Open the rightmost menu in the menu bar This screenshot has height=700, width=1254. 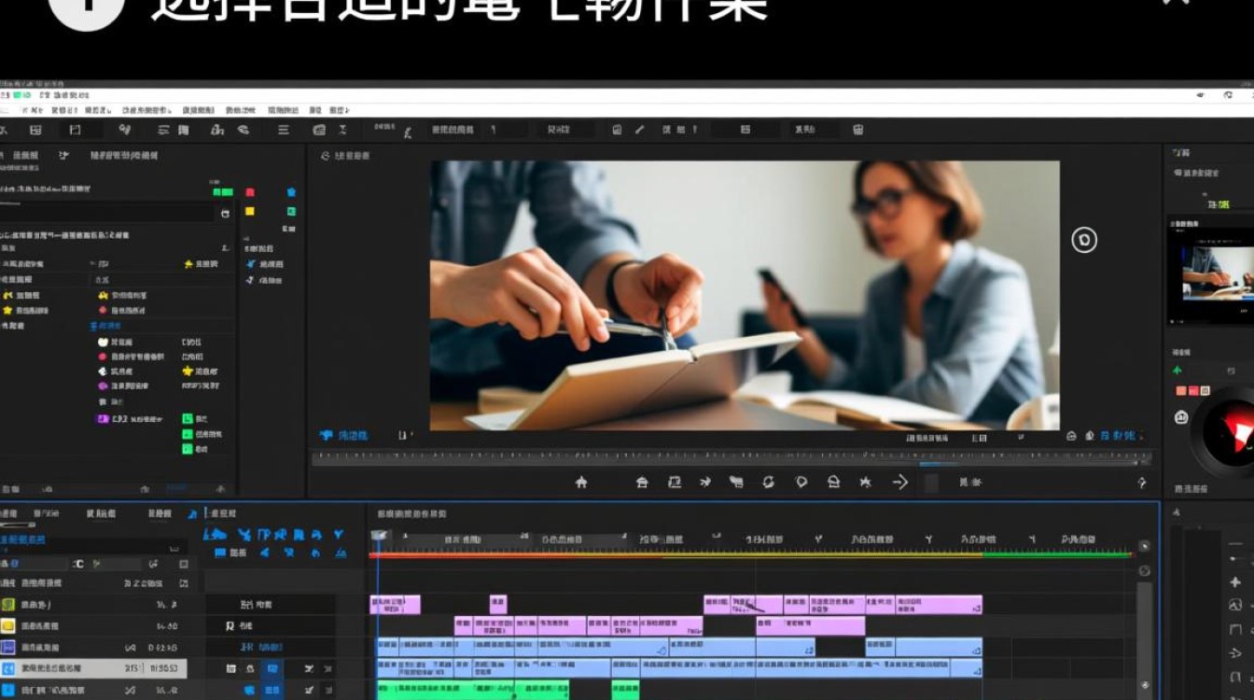pos(338,109)
